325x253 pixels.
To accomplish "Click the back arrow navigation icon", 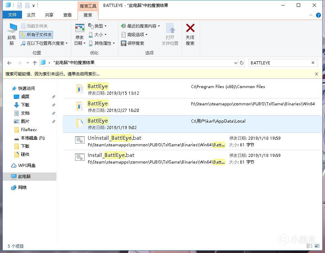I will [9, 63].
